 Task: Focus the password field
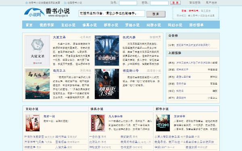pyautogui.click(x=159, y=3)
